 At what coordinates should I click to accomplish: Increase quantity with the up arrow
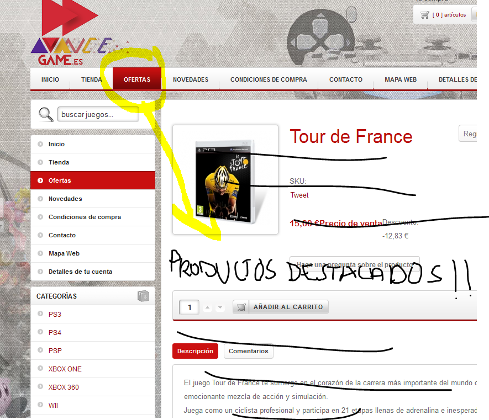pyautogui.click(x=207, y=307)
